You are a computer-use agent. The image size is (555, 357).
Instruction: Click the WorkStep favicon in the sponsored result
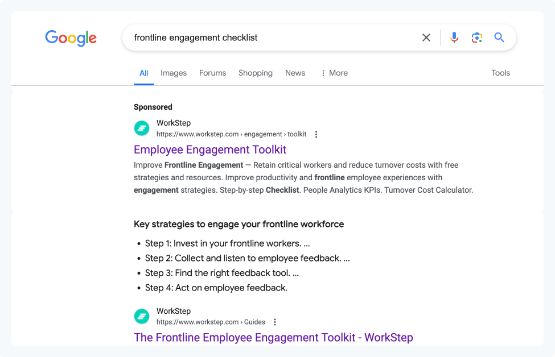point(142,128)
